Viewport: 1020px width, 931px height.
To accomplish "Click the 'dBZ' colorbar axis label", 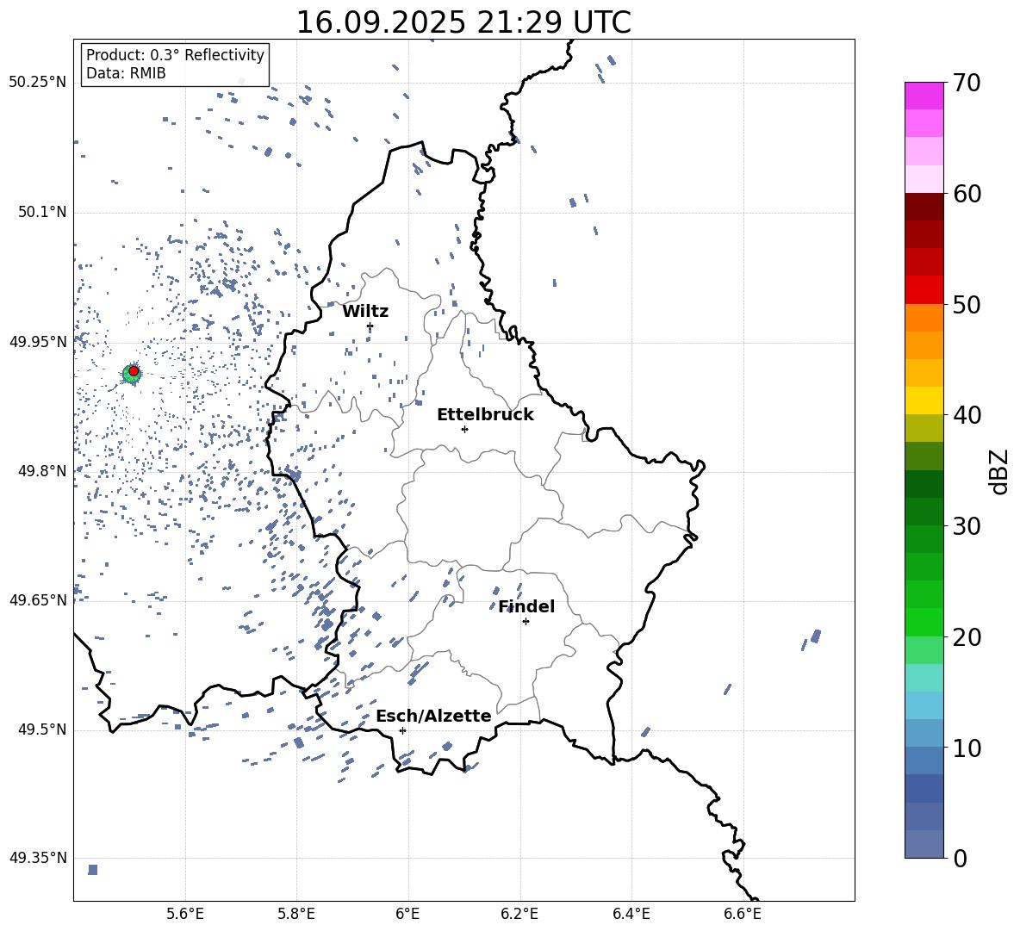I will click(999, 471).
